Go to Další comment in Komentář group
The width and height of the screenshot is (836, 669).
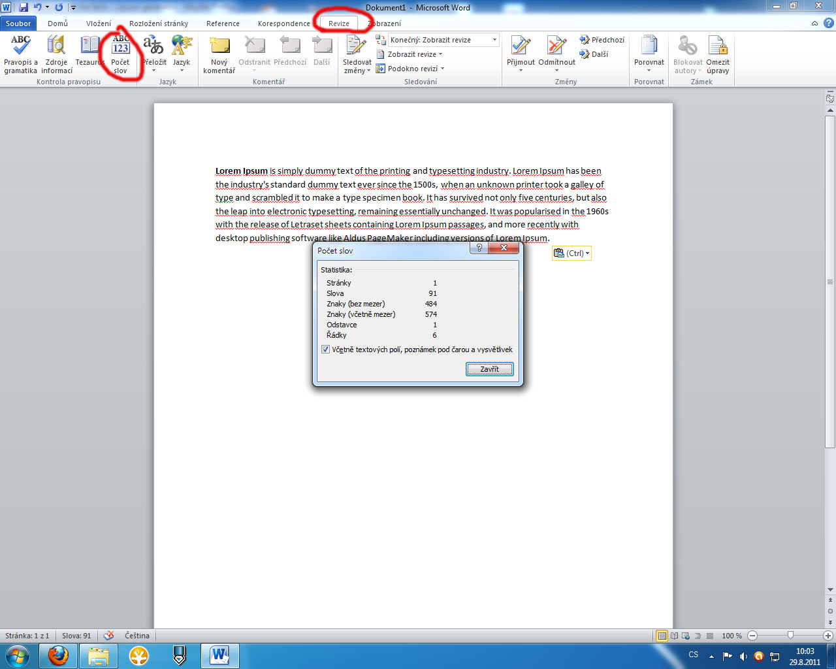tap(322, 51)
